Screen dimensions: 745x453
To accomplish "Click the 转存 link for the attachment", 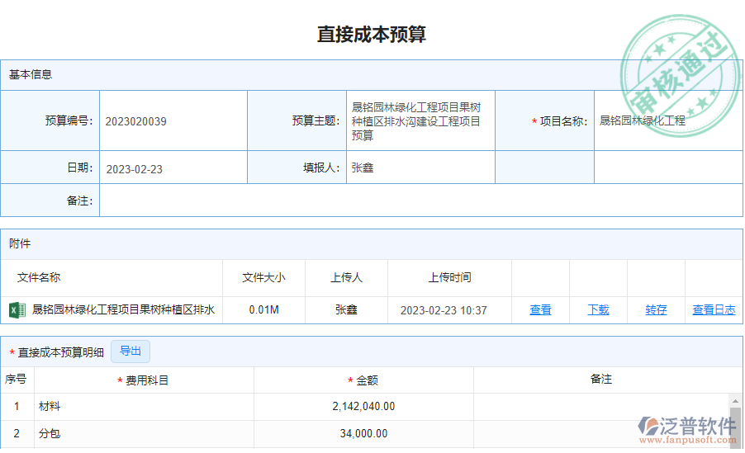I will 656,310.
